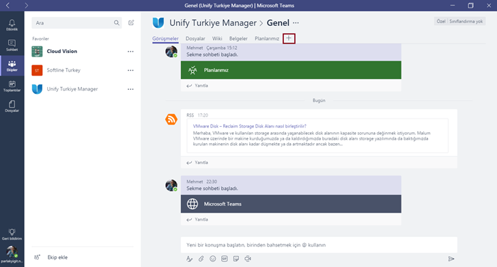Start a new chat with compose icon

[131, 22]
